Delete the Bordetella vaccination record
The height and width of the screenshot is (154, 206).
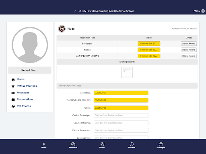189,44
